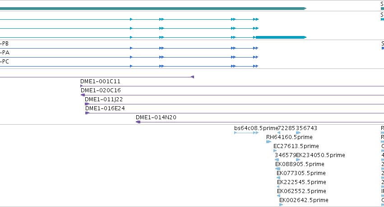Click the DME1-014N20 clone label

click(156, 117)
